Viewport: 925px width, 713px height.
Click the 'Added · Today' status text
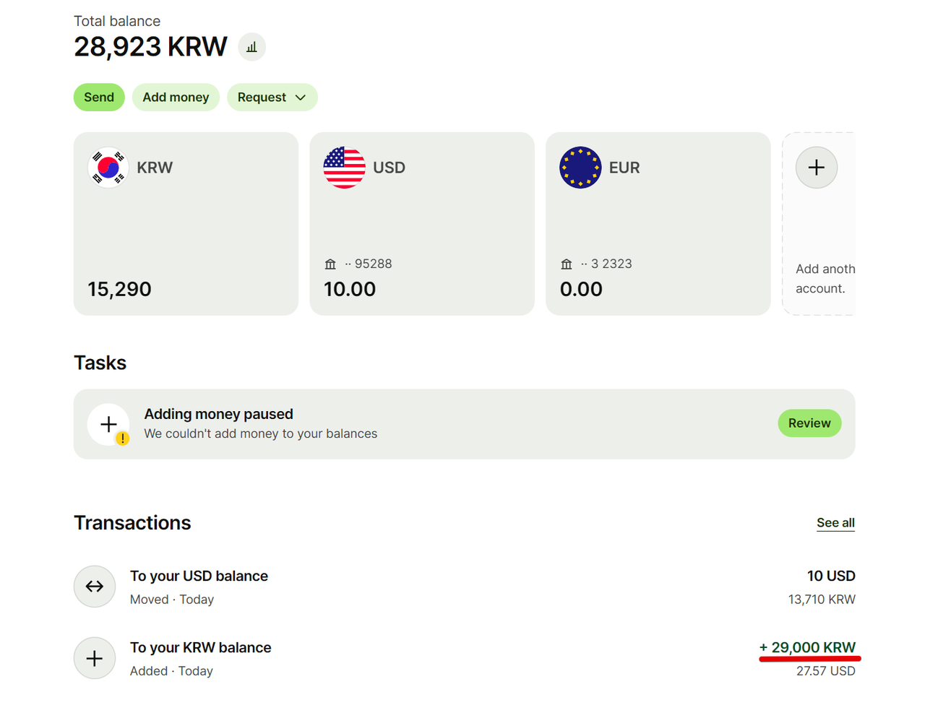(x=171, y=671)
